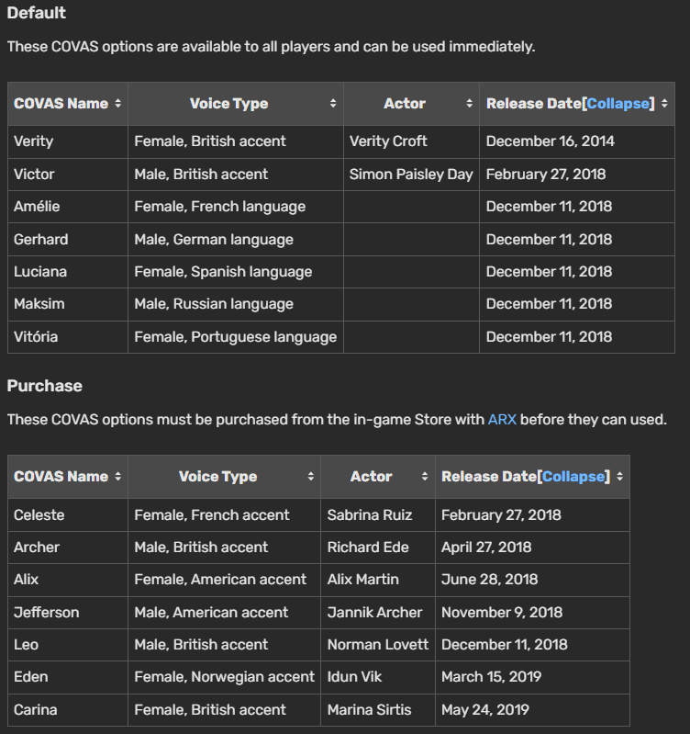The width and height of the screenshot is (690, 734).
Task: Select the Amélie name cell
Action: click(68, 207)
